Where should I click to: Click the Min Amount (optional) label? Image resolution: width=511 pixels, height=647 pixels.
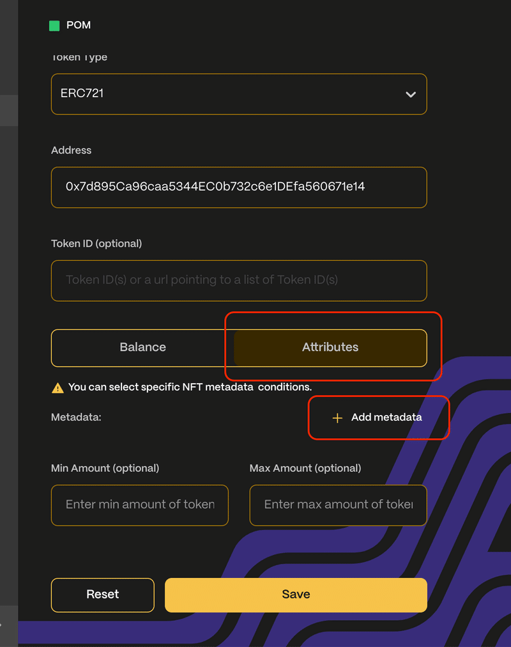[105, 469]
